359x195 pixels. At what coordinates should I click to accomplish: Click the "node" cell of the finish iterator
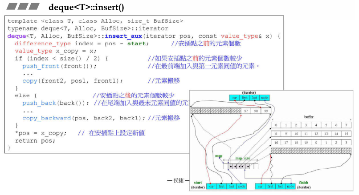point(290,186)
